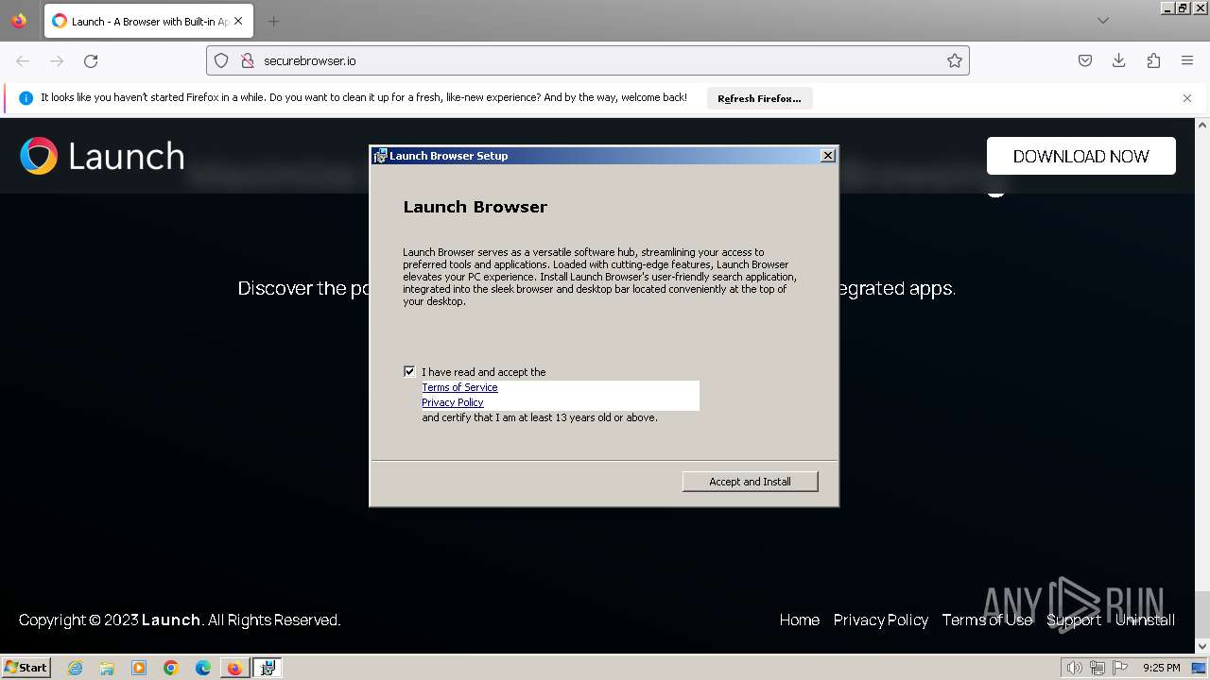Close the Launch browser tab
This screenshot has height=680, width=1210.
(x=238, y=21)
